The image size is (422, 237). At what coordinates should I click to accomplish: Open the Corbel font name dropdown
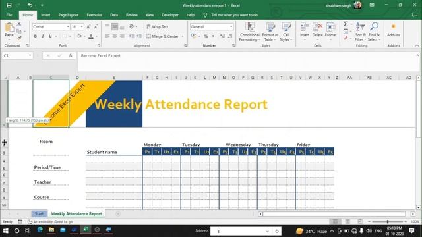point(68,26)
